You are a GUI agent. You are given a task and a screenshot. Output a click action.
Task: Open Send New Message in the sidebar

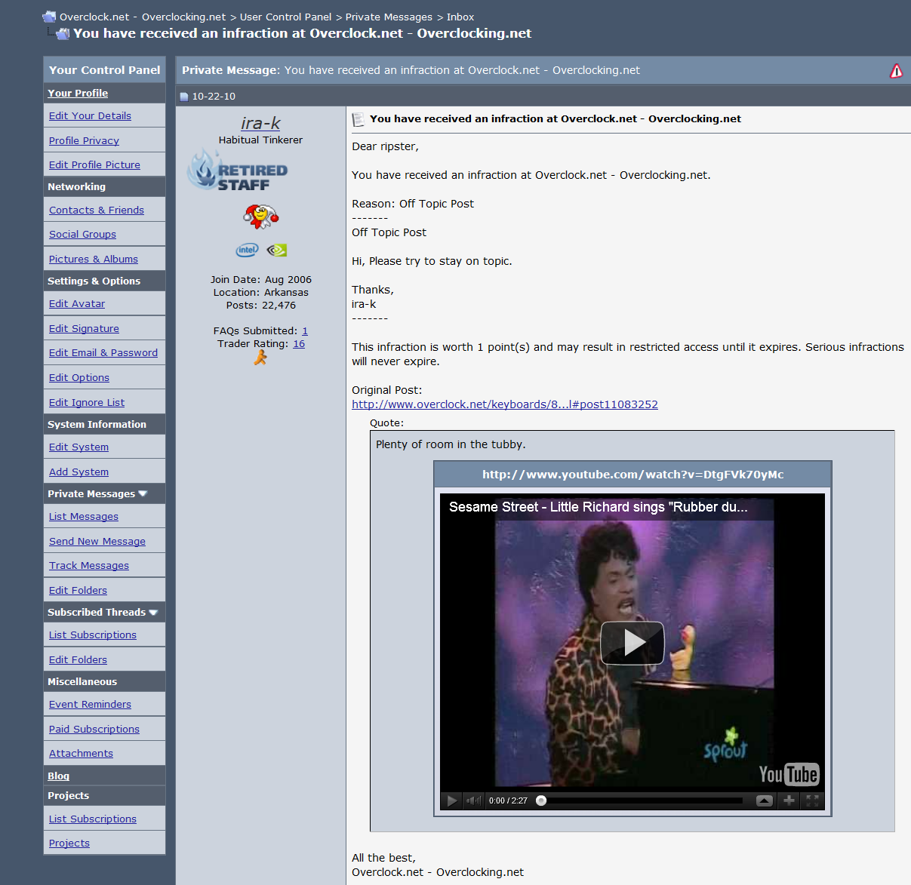97,541
